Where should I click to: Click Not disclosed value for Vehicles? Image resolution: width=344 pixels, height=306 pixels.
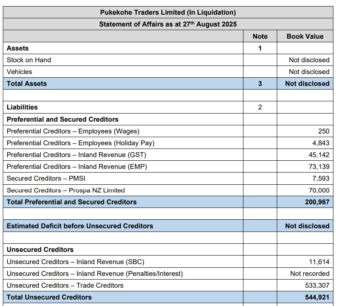[309, 72]
